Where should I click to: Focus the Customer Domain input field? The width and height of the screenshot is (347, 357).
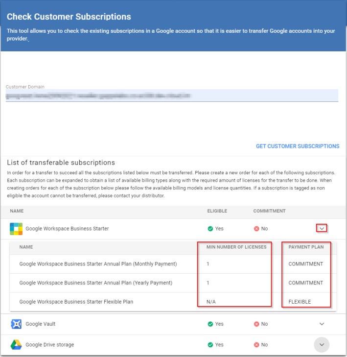pos(172,95)
